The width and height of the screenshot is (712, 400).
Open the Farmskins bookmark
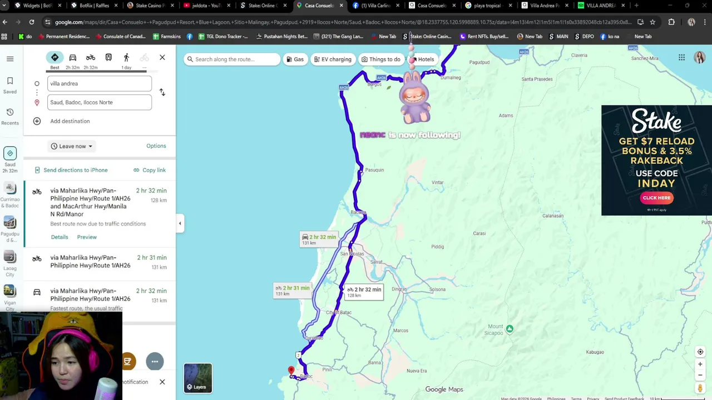click(x=167, y=37)
